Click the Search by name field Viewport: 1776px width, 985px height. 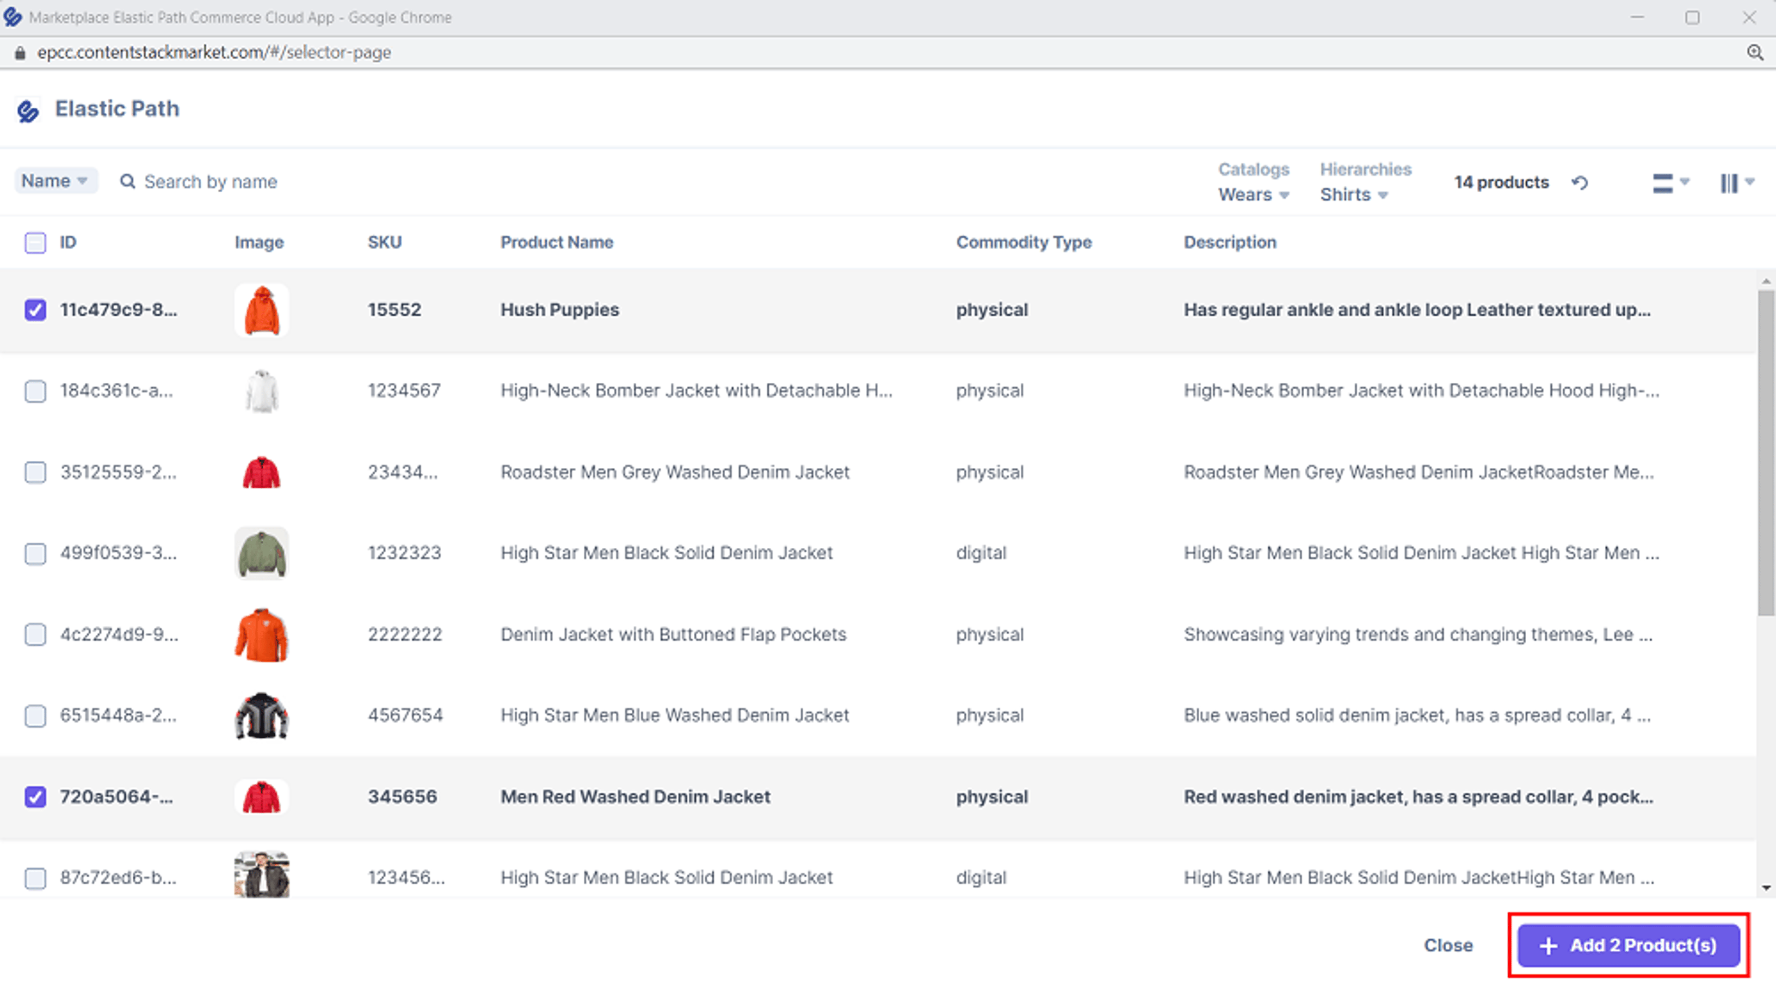211,182
